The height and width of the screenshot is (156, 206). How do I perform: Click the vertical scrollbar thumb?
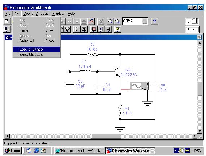coord(200,89)
